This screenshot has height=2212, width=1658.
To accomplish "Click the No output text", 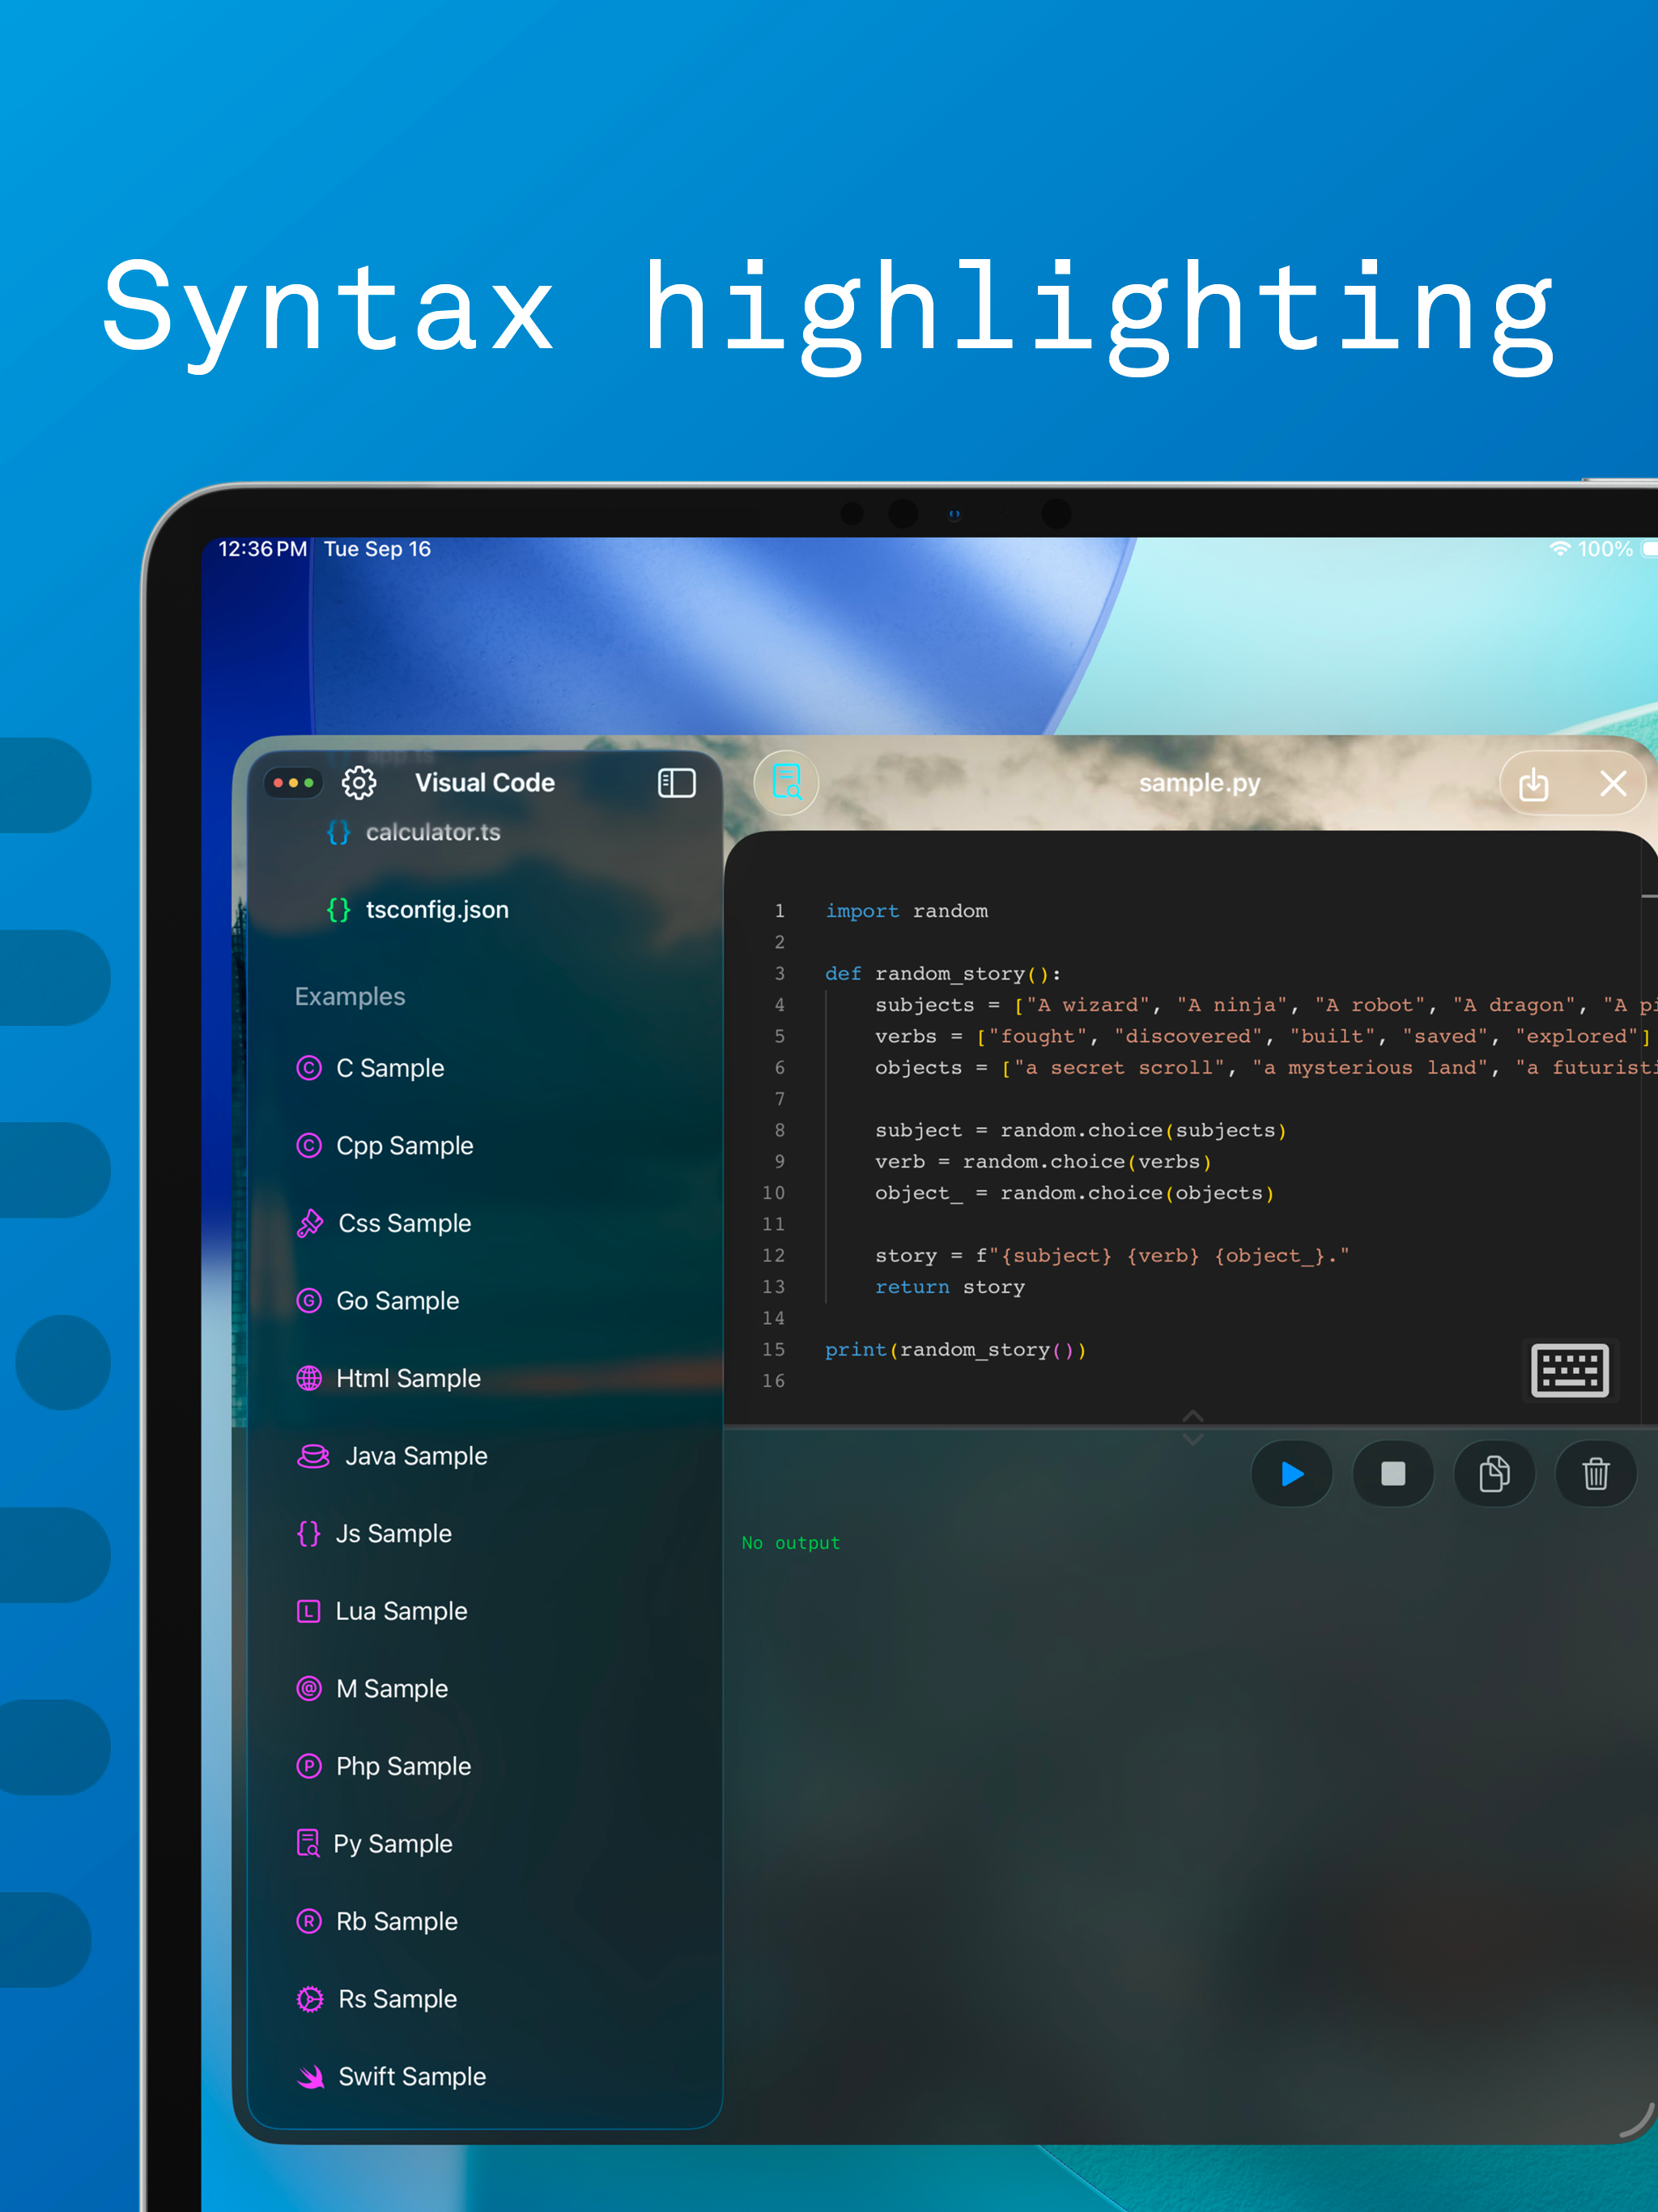I will click(791, 1543).
